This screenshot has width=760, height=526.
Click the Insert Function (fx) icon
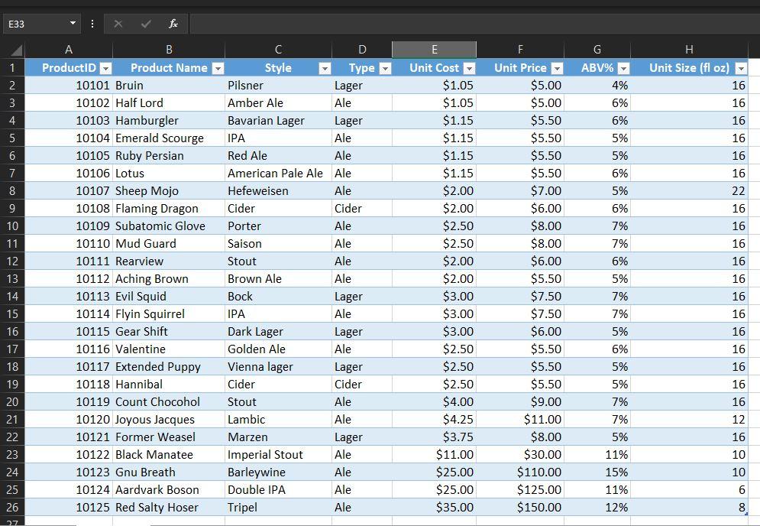(173, 24)
